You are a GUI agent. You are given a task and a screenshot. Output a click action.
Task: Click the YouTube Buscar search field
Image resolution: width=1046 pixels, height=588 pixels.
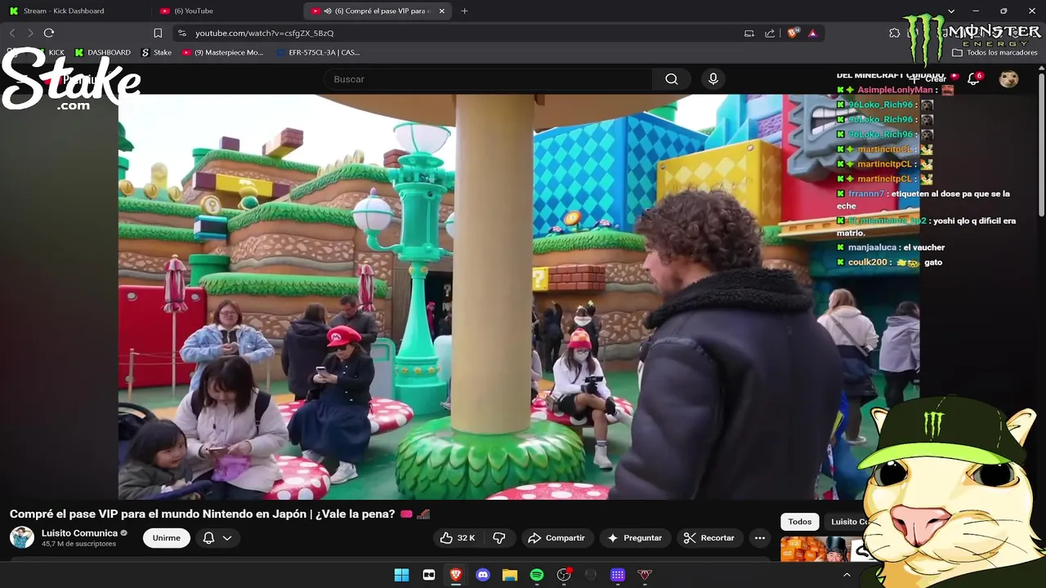click(x=488, y=79)
